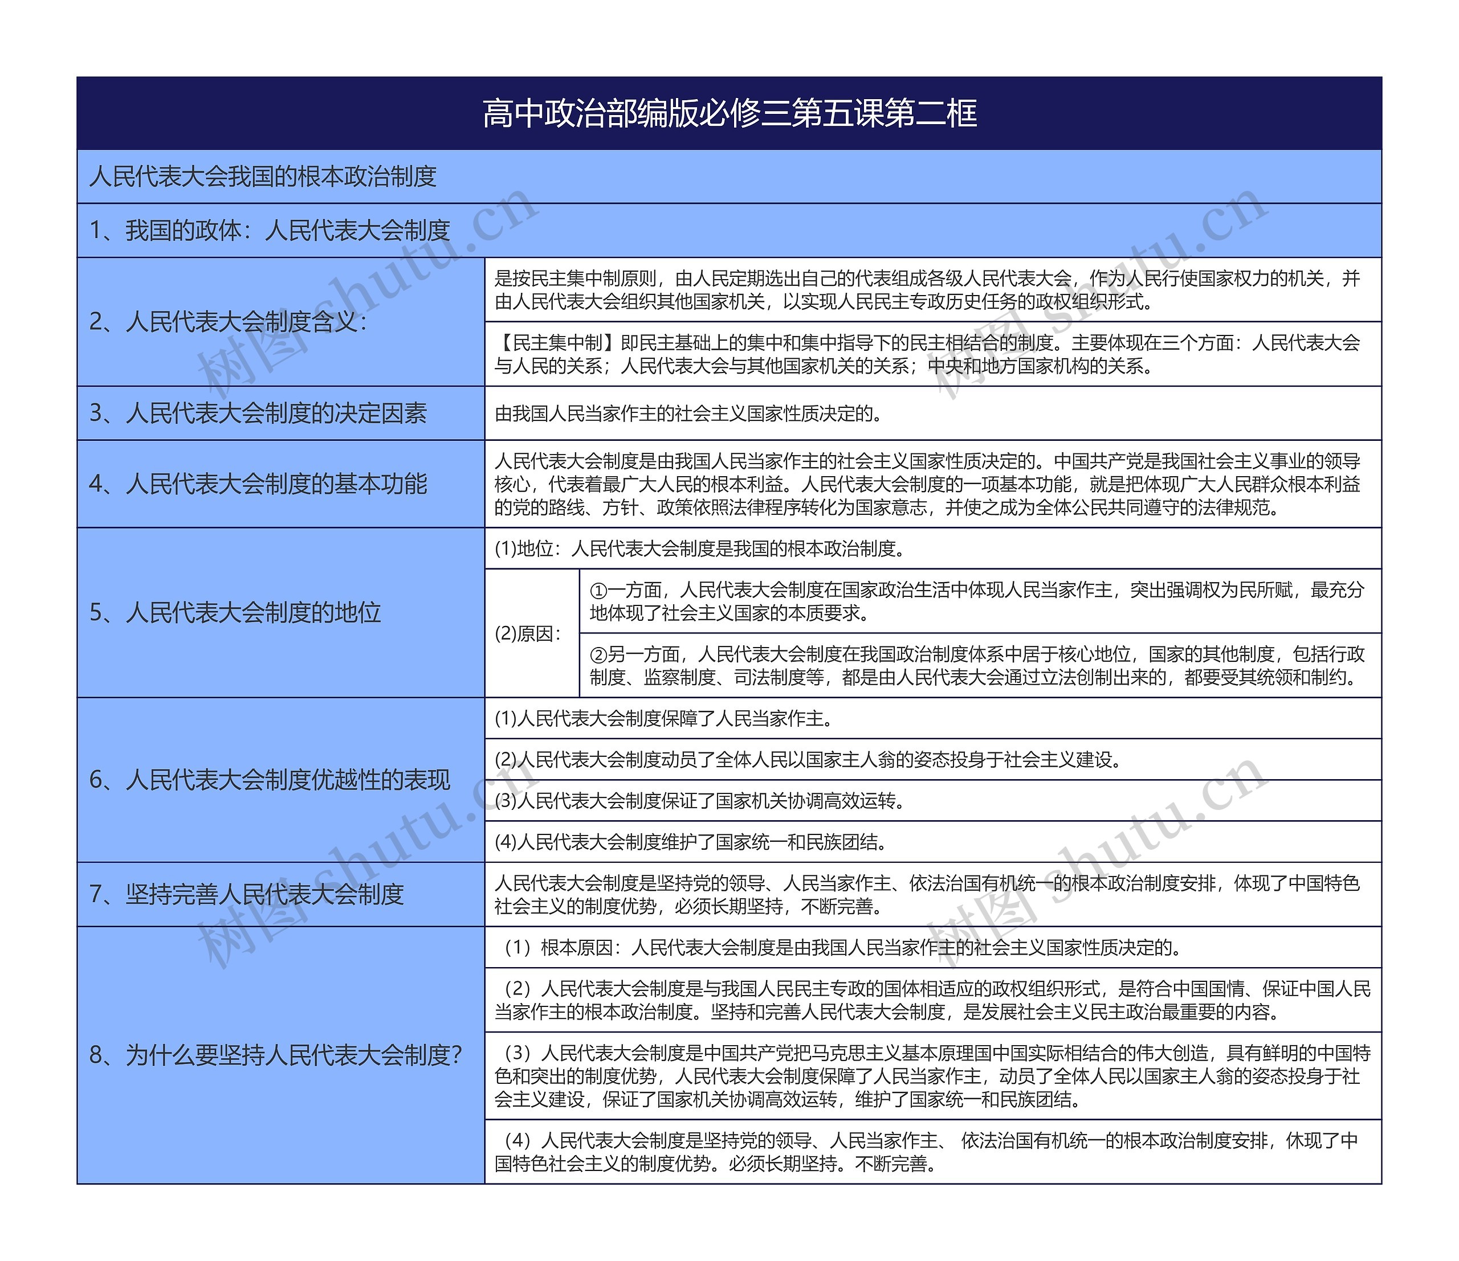
Task: Select cell 4、人民代表大会制度的基本功能
Action: click(x=281, y=484)
